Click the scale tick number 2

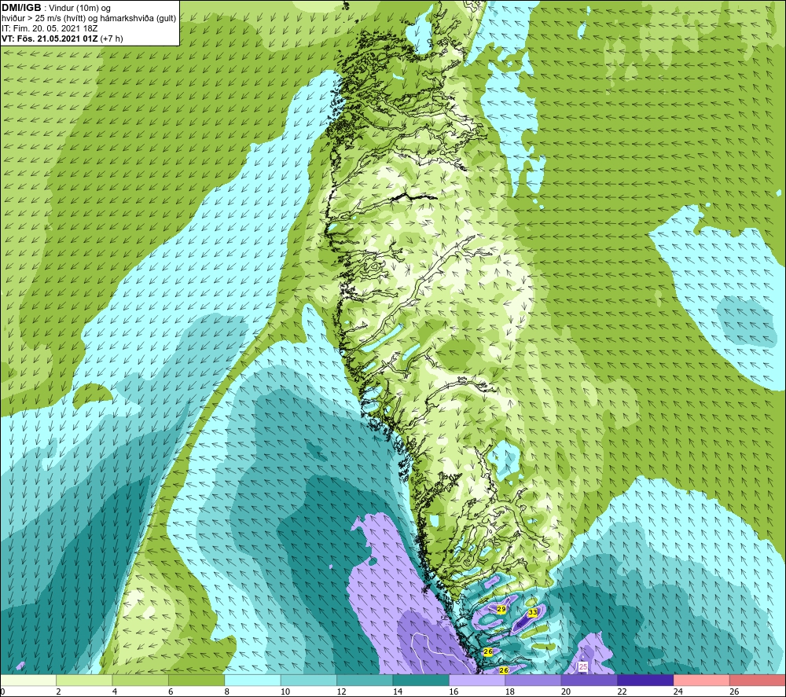tap(59, 691)
